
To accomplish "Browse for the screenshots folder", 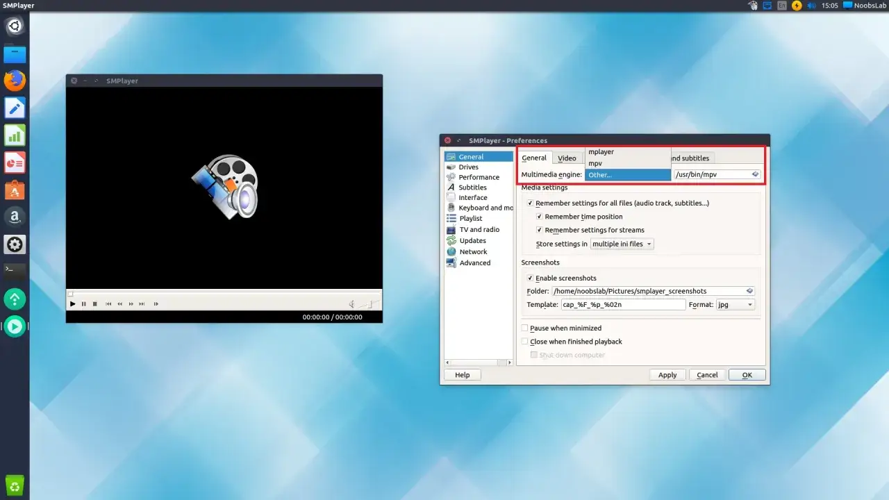I will [750, 291].
